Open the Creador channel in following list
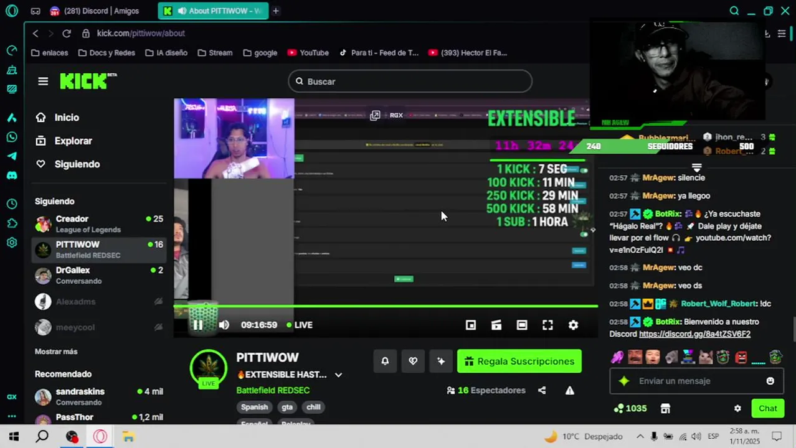The width and height of the screenshot is (796, 448). pyautogui.click(x=98, y=224)
